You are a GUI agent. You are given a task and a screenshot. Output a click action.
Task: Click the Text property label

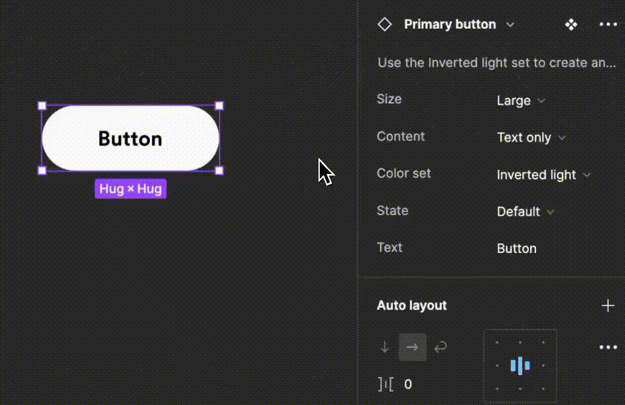click(x=389, y=248)
